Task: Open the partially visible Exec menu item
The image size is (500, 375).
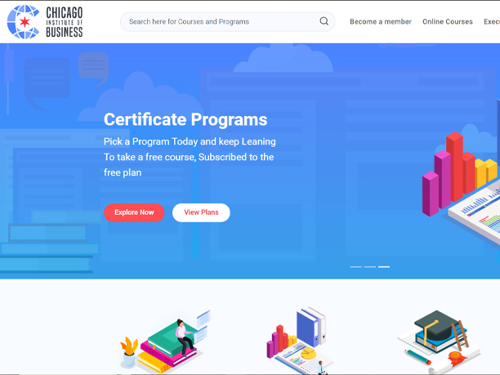Action: point(491,22)
